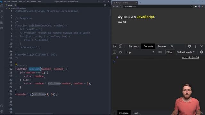Go forward in the Chrome browser
Image resolution: width=205 pixels, height=115 pixels.
click(117, 6)
